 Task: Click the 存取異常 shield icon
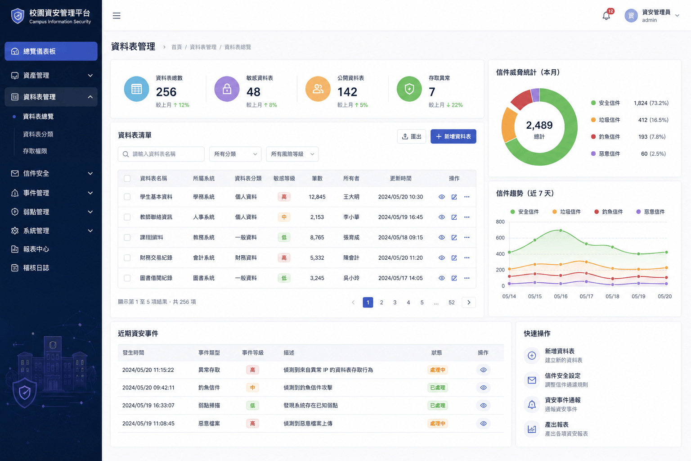(409, 89)
